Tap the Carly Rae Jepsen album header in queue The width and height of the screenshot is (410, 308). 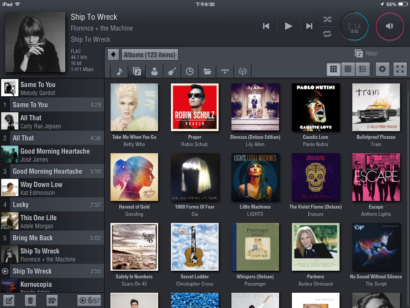[52, 121]
